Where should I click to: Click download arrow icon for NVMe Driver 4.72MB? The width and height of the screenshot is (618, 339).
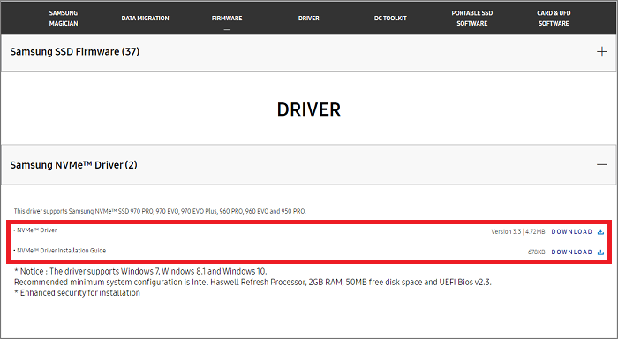click(600, 232)
